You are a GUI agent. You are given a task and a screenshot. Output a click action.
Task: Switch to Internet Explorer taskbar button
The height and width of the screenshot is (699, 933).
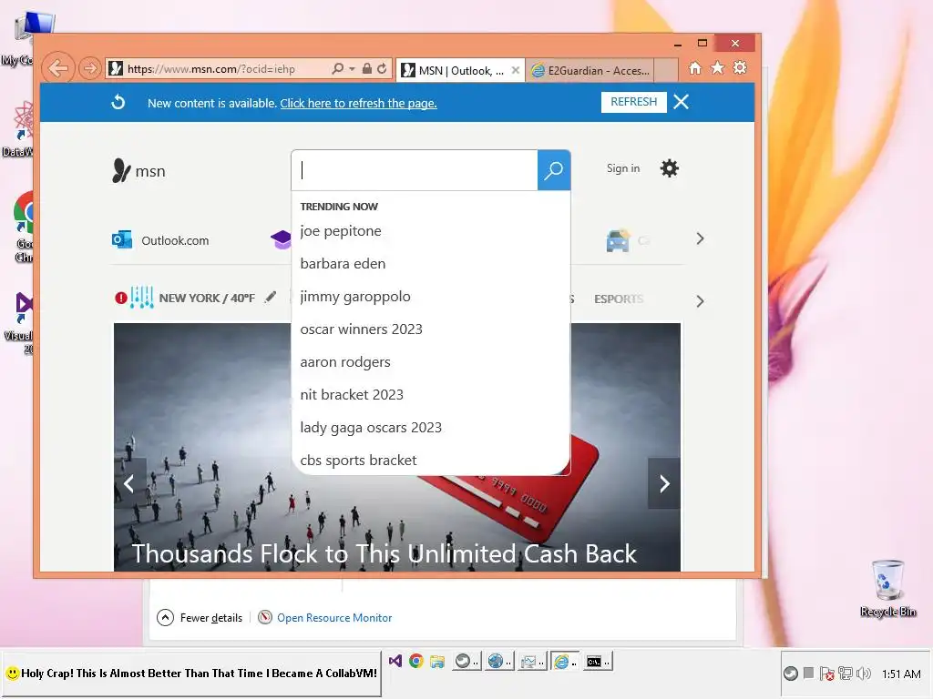point(564,661)
